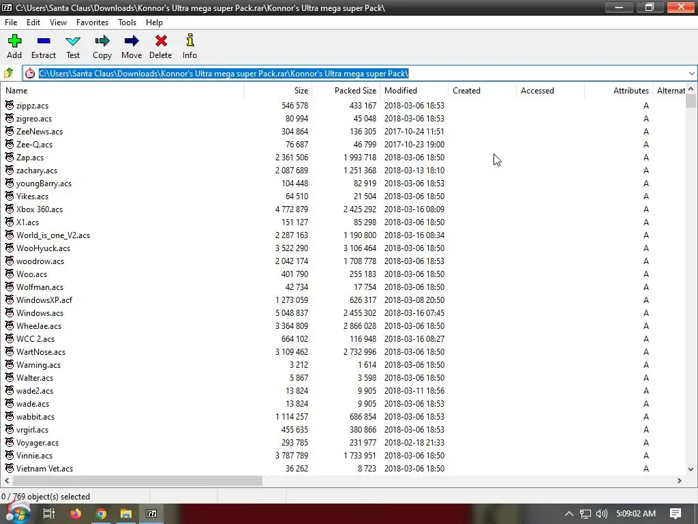Click the horizontal scrollbar thumb
The image size is (698, 524).
138,481
